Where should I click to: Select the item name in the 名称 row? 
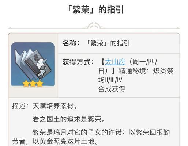108,43
